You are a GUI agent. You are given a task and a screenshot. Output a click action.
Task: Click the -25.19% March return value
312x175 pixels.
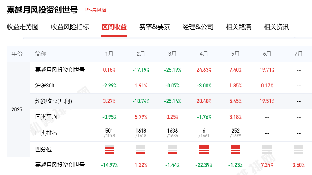(x=172, y=70)
